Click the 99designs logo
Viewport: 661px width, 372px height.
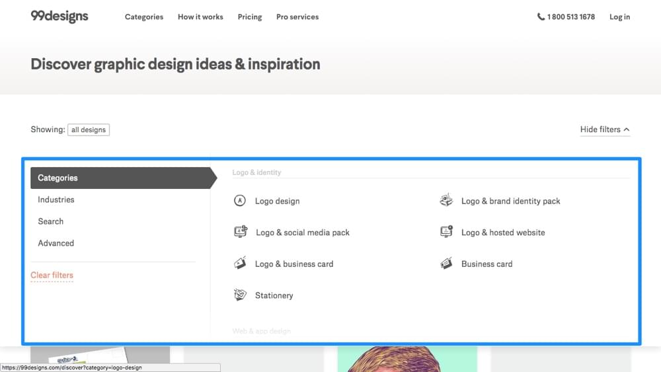tap(59, 16)
